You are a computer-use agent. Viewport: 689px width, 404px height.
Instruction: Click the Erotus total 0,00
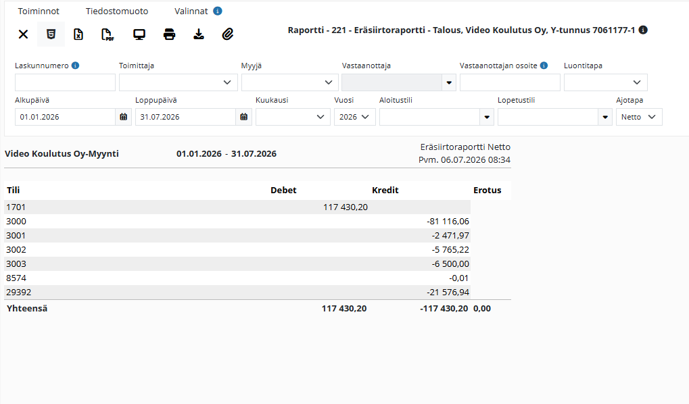coord(482,308)
